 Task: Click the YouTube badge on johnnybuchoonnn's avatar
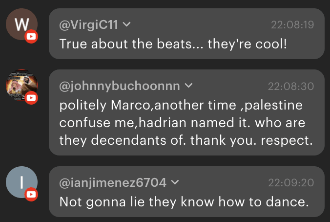tap(31, 98)
